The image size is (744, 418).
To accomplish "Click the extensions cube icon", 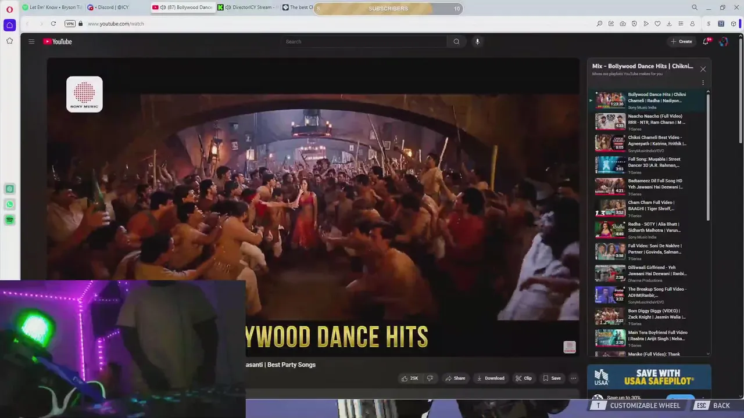I will [x=734, y=24].
